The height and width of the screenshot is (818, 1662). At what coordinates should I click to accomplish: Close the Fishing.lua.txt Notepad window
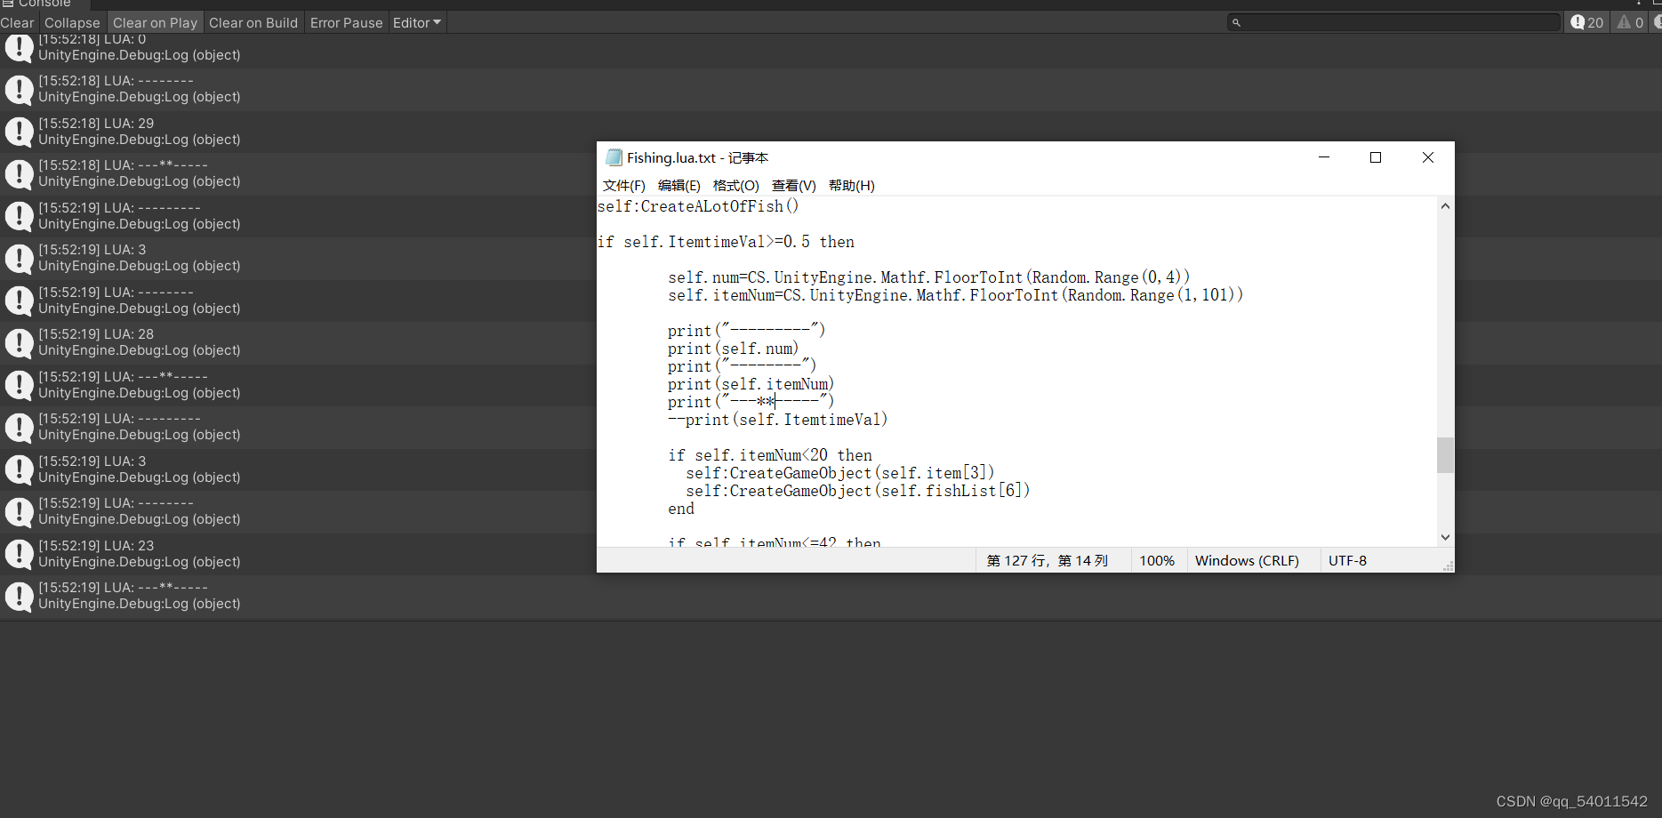coord(1428,157)
